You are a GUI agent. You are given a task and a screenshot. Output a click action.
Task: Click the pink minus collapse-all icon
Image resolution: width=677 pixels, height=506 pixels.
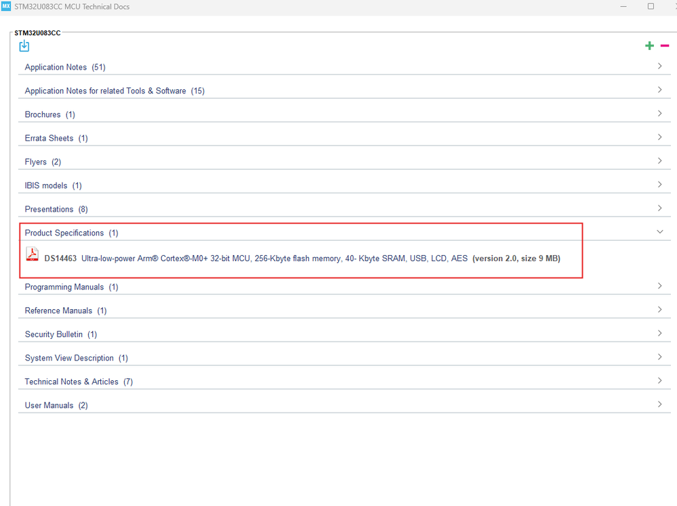point(665,46)
